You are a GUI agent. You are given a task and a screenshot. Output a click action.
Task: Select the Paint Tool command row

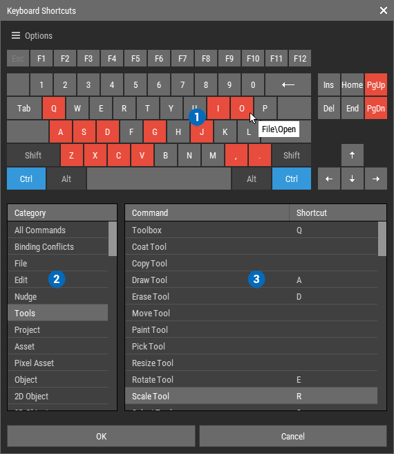tap(252, 330)
